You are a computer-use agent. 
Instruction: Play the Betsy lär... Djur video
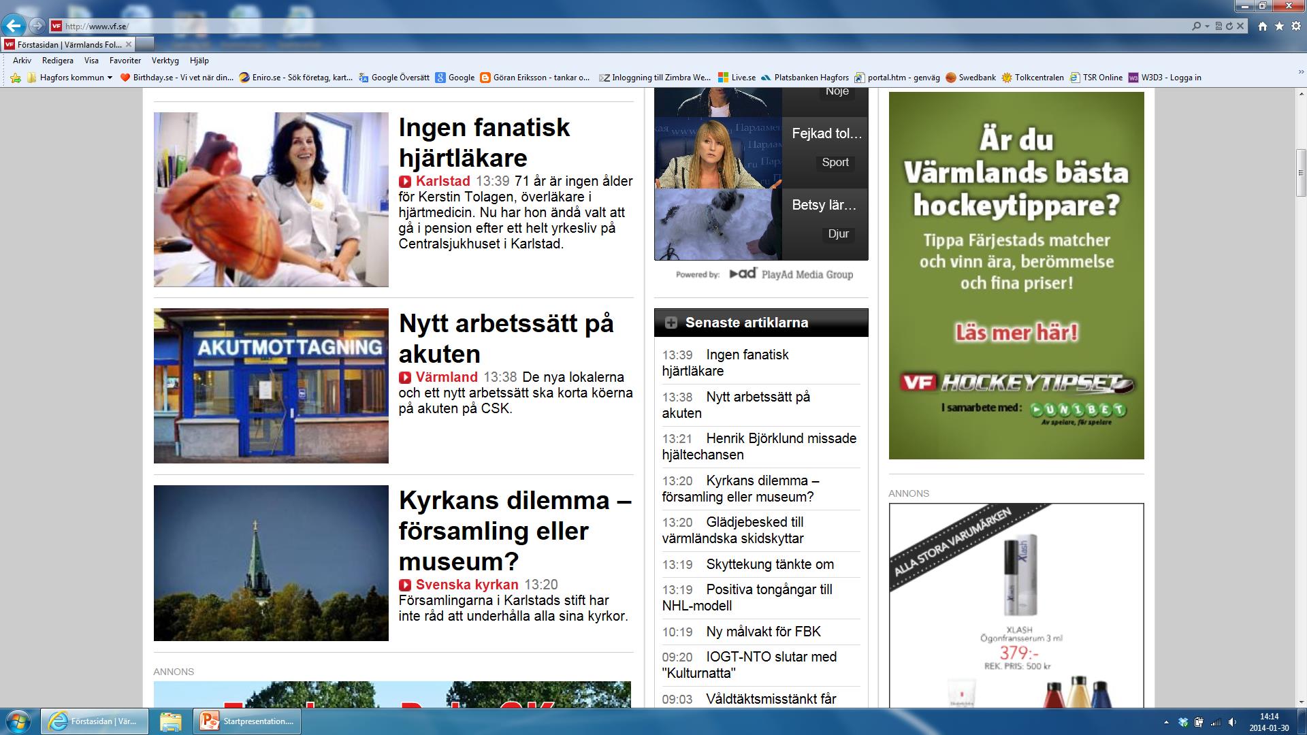761,224
